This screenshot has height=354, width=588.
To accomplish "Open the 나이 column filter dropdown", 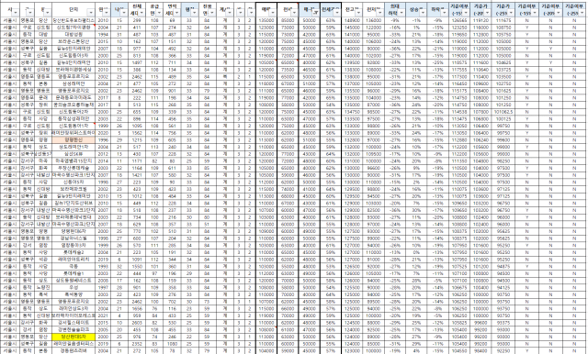I will [125, 13].
